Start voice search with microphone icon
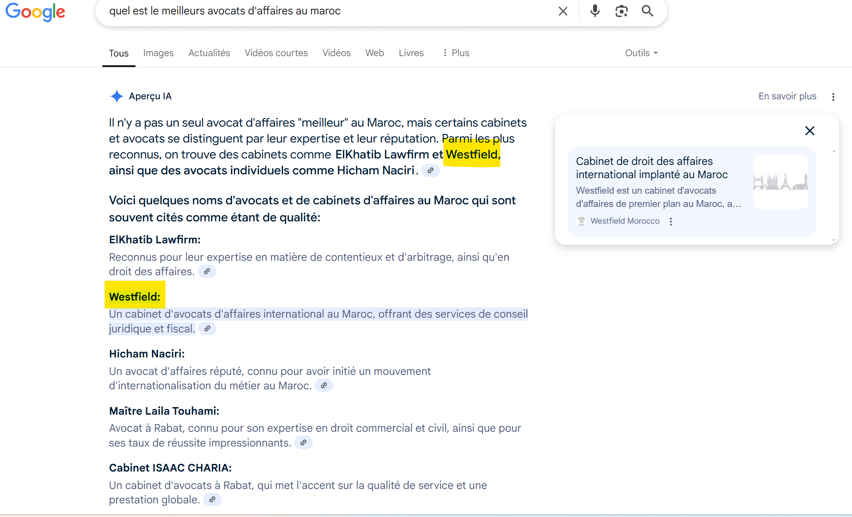The image size is (852, 517). pos(595,11)
